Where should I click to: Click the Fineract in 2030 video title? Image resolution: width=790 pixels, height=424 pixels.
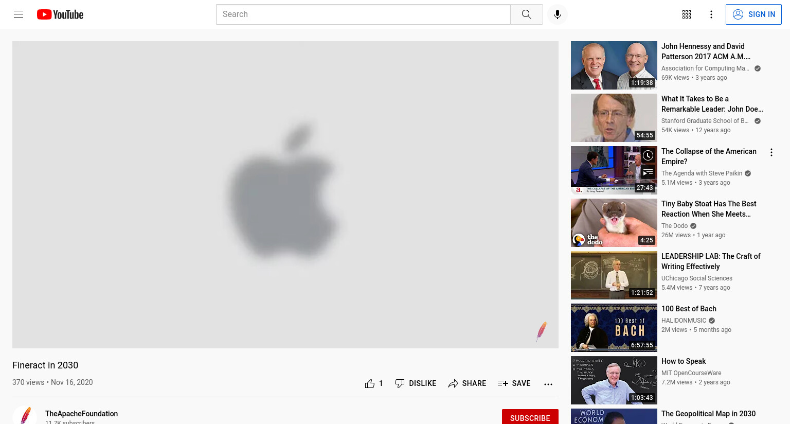point(45,365)
